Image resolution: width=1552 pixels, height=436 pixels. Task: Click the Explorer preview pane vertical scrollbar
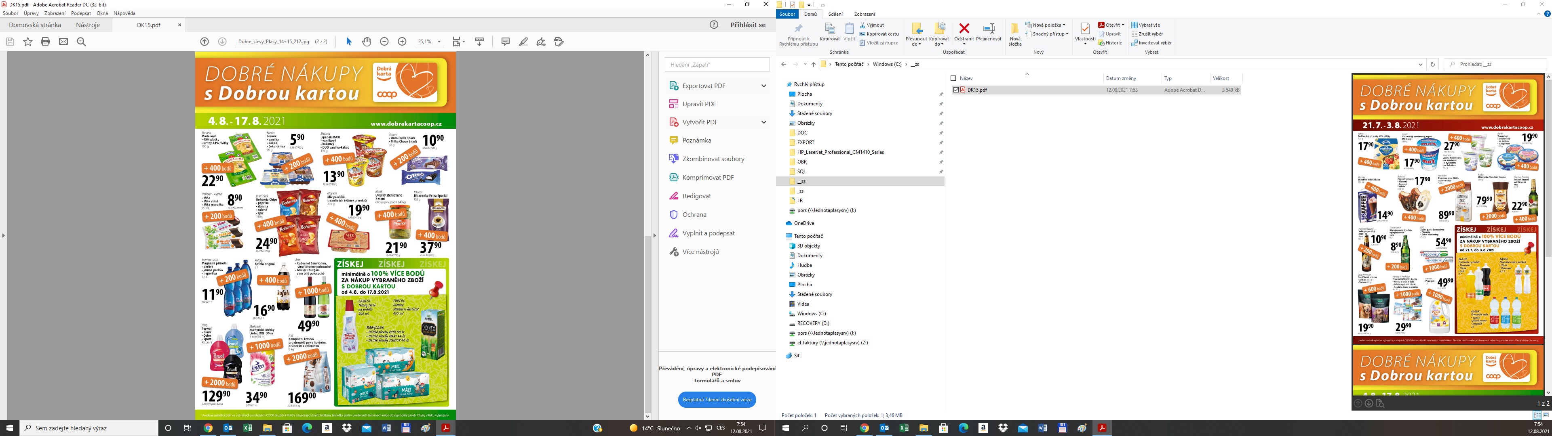tap(1548, 235)
